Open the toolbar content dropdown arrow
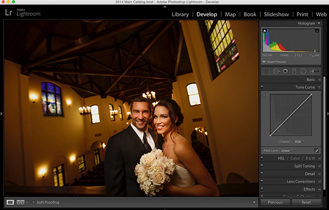Screen dimensions: 329x210 tap(254, 203)
